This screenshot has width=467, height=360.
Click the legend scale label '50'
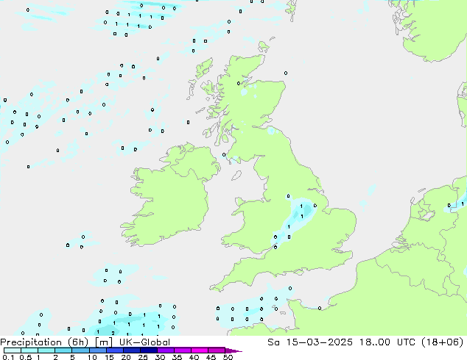(228, 357)
